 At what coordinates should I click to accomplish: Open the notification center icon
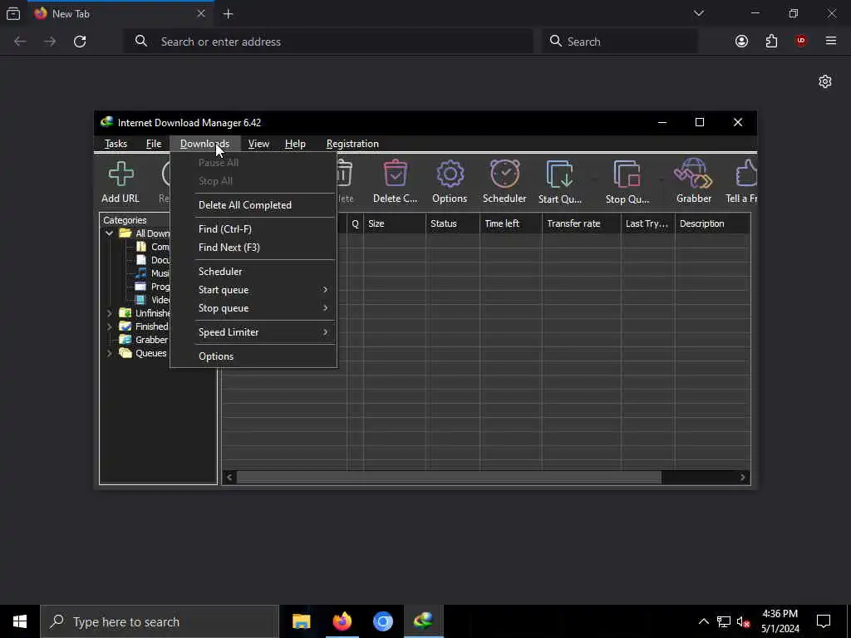[824, 621]
